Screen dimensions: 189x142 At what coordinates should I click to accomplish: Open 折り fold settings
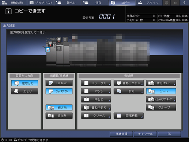(129, 91)
